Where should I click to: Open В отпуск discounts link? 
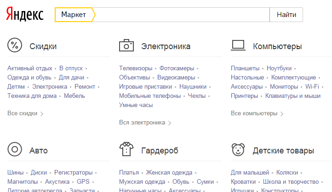(x=71, y=68)
